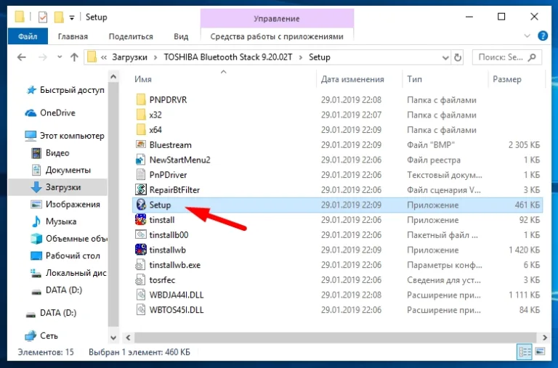Open the recent locations dropdown arrow
The image size is (558, 368).
tap(60, 57)
